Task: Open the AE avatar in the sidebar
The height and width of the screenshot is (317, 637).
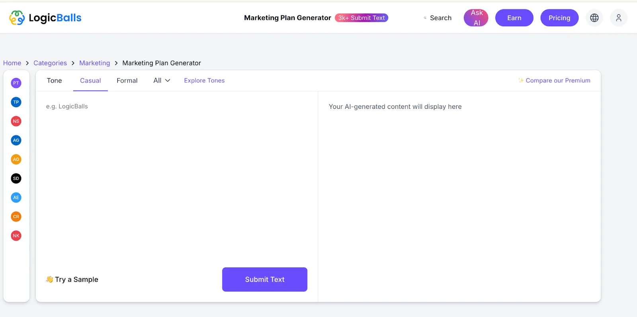Action: tap(16, 197)
